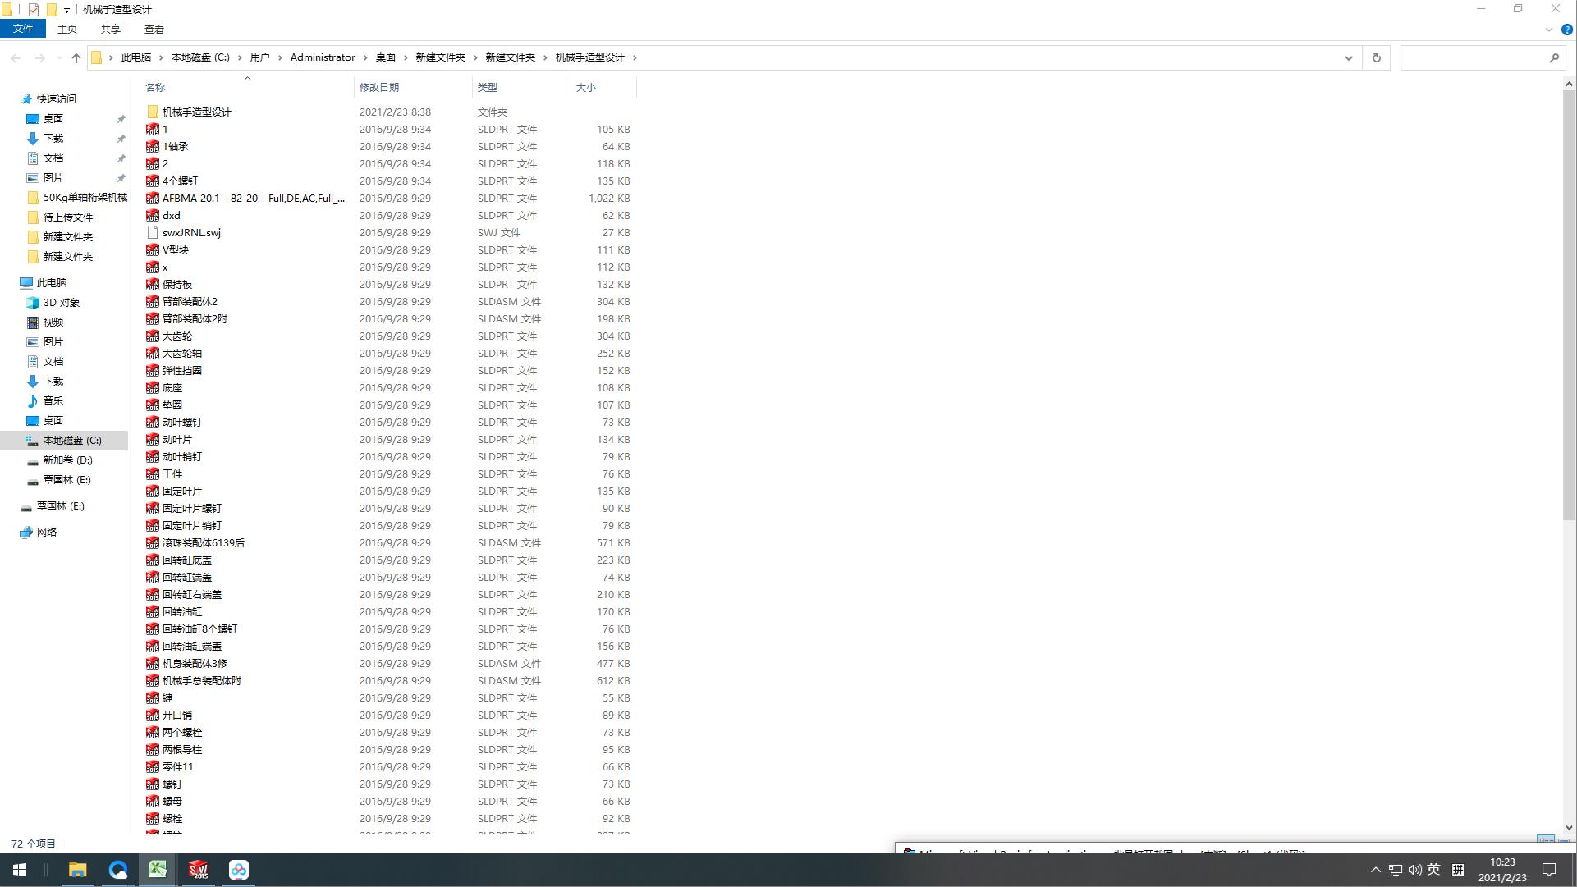Open Excel from the taskbar
This screenshot has width=1577, height=887.
pyautogui.click(x=158, y=870)
